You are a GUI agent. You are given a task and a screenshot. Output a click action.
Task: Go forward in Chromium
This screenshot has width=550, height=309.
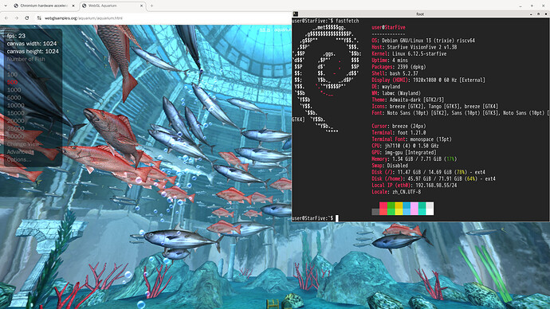point(17,18)
